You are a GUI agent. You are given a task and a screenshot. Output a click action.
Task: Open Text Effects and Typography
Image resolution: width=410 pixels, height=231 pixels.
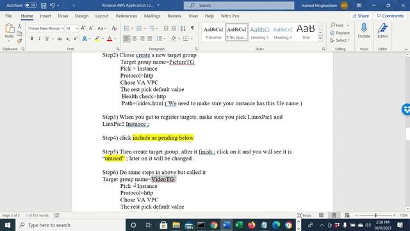pos(85,38)
